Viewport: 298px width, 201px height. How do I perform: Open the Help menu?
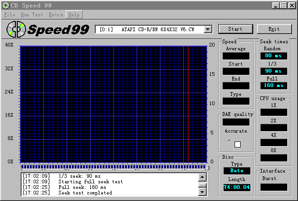point(74,14)
